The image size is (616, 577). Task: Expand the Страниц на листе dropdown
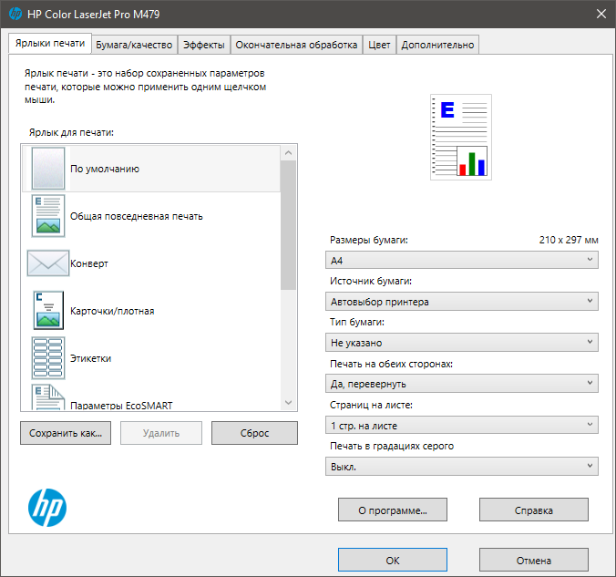[462, 426]
